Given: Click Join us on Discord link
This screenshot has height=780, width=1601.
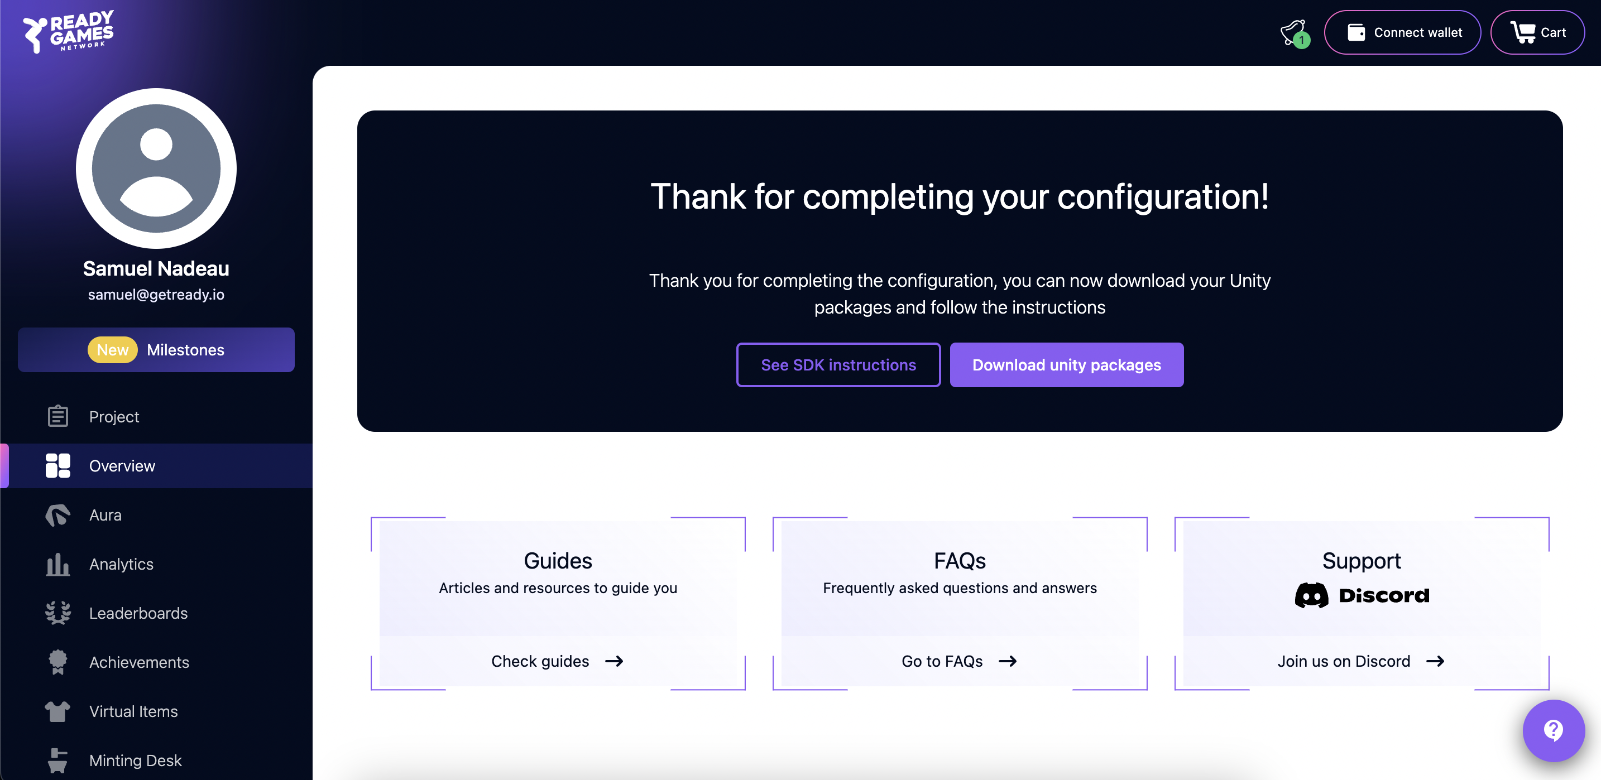Looking at the screenshot, I should [x=1360, y=661].
